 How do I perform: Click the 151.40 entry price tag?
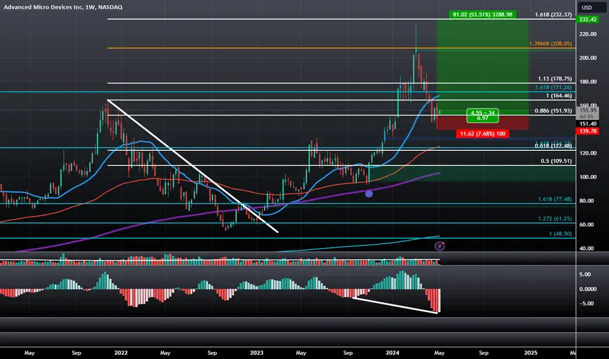pyautogui.click(x=587, y=124)
